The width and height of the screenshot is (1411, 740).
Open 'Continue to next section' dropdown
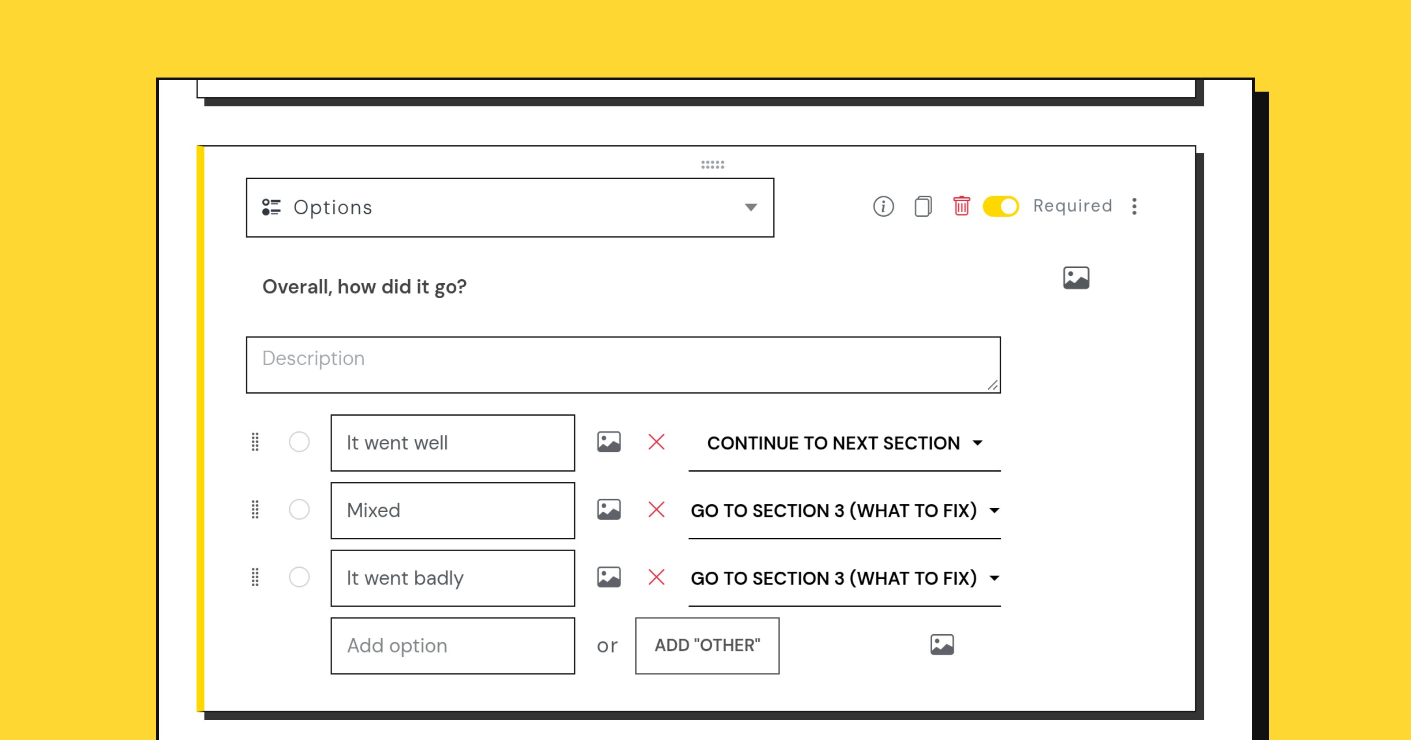click(845, 443)
